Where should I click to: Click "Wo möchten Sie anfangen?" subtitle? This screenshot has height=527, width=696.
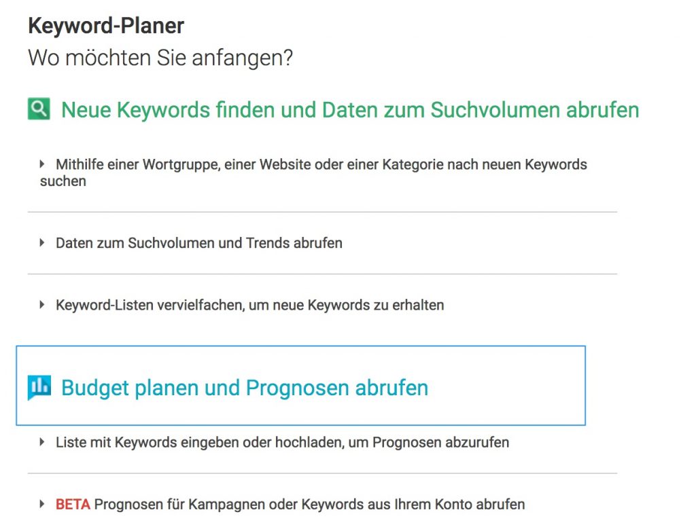160,58
